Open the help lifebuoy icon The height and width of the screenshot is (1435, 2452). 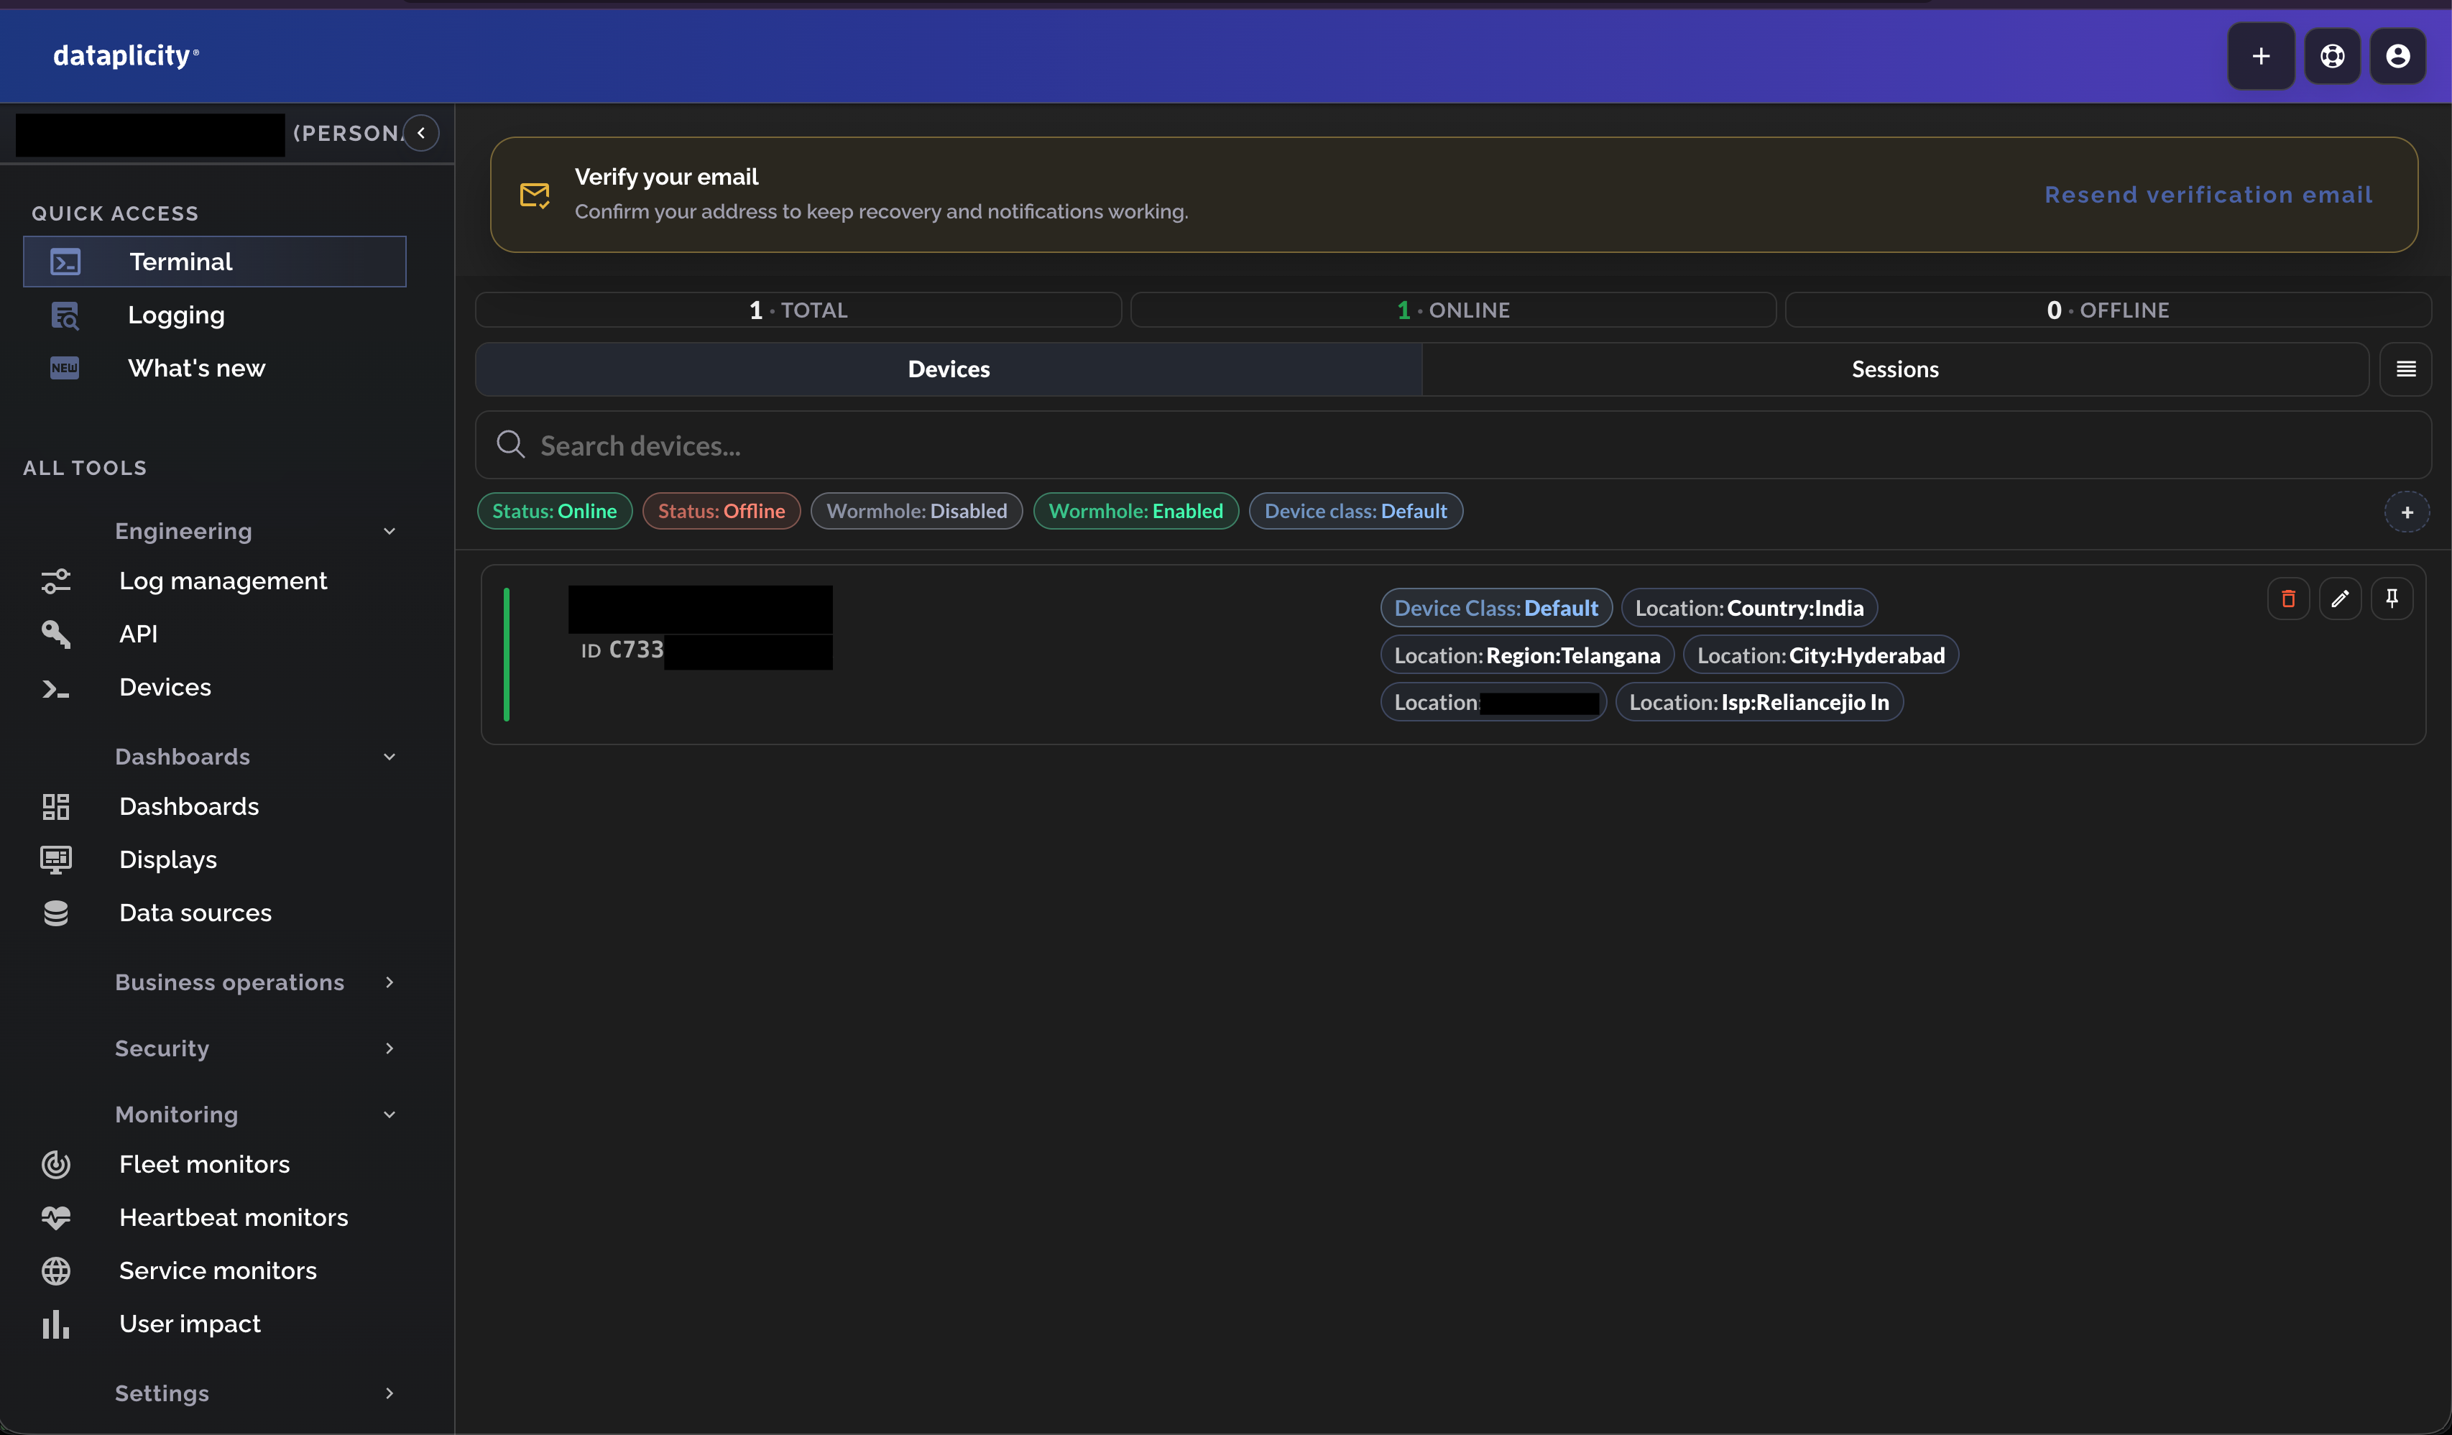2331,57
